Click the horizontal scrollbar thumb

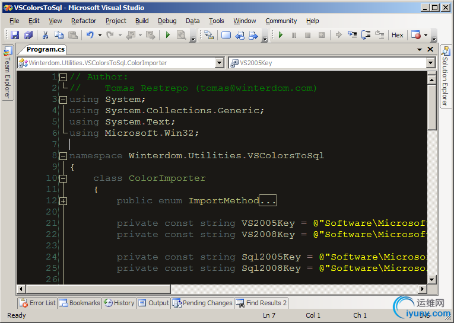[98, 289]
